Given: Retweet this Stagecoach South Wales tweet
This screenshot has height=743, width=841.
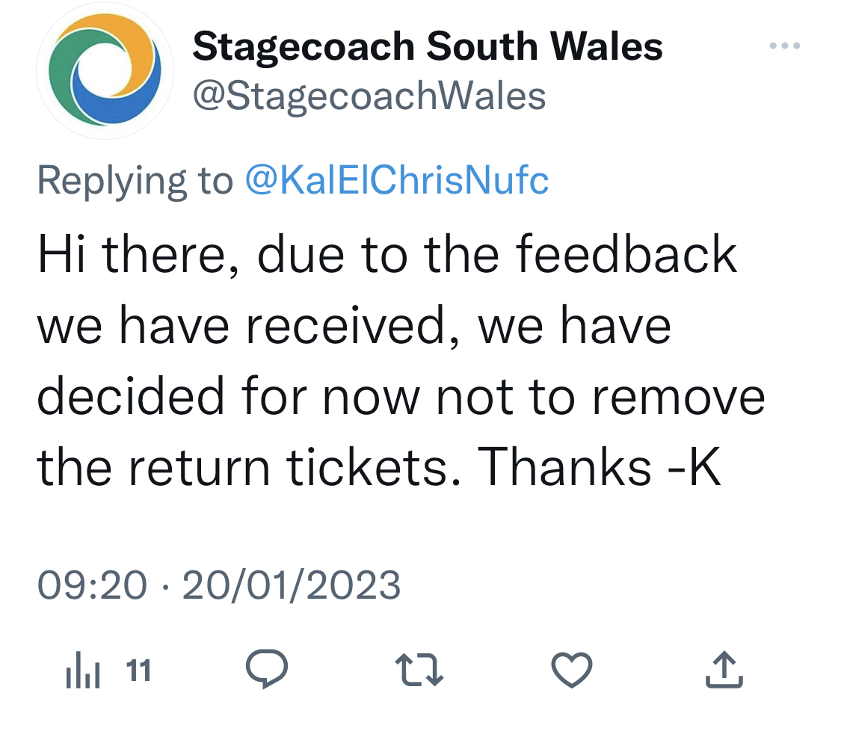Looking at the screenshot, I should (x=419, y=670).
